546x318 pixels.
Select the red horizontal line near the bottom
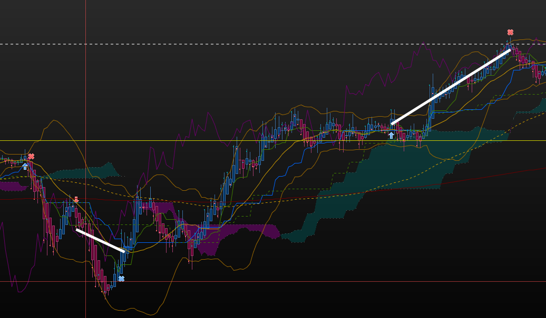[x=273, y=282]
